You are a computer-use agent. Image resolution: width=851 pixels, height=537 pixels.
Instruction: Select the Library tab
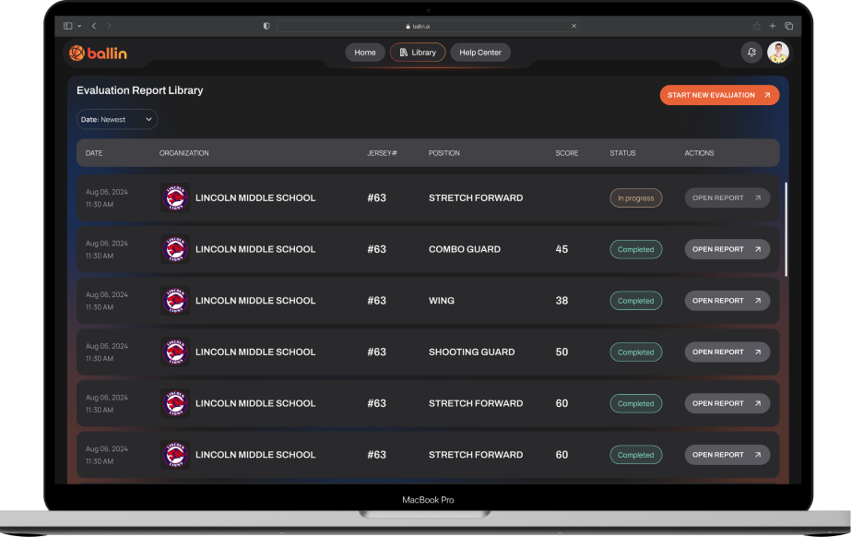pos(418,52)
